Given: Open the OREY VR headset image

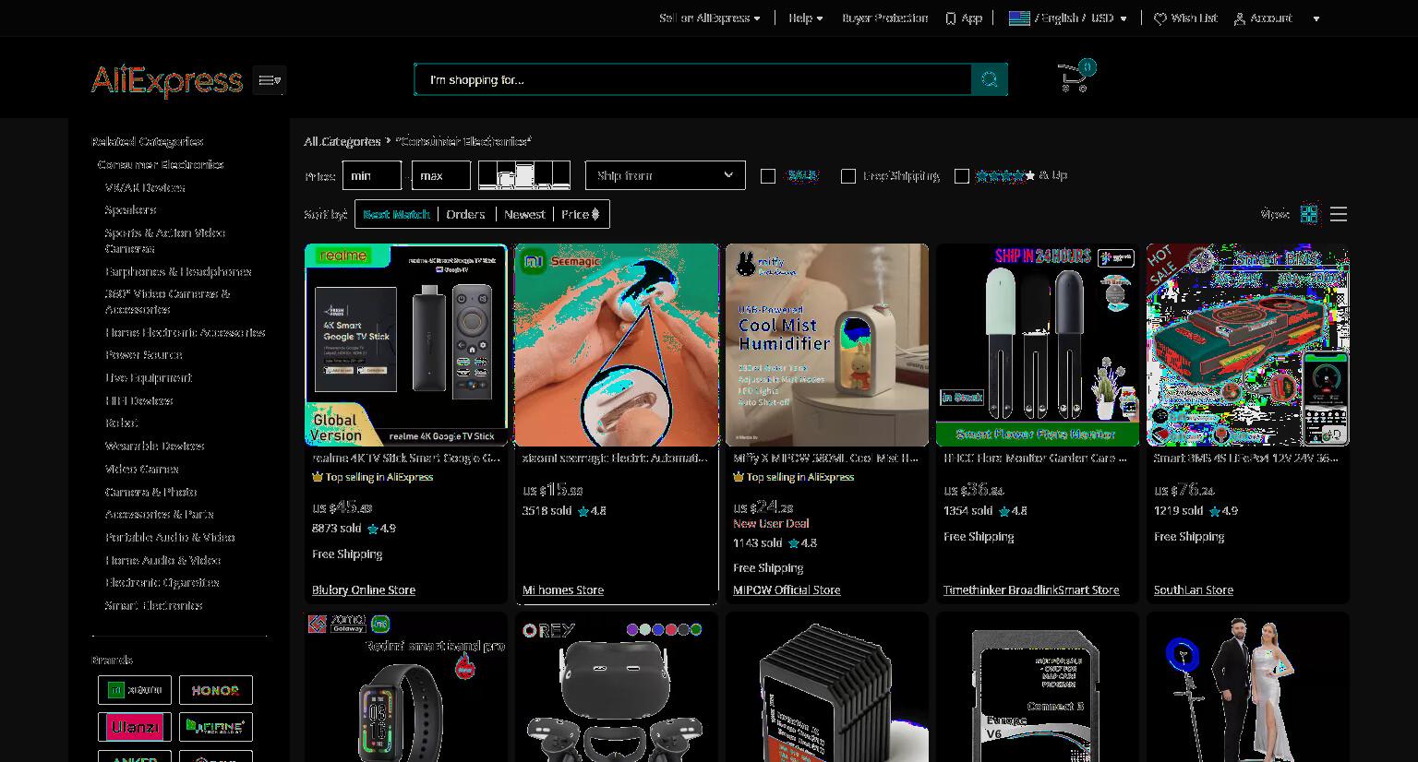Looking at the screenshot, I should tap(617, 687).
